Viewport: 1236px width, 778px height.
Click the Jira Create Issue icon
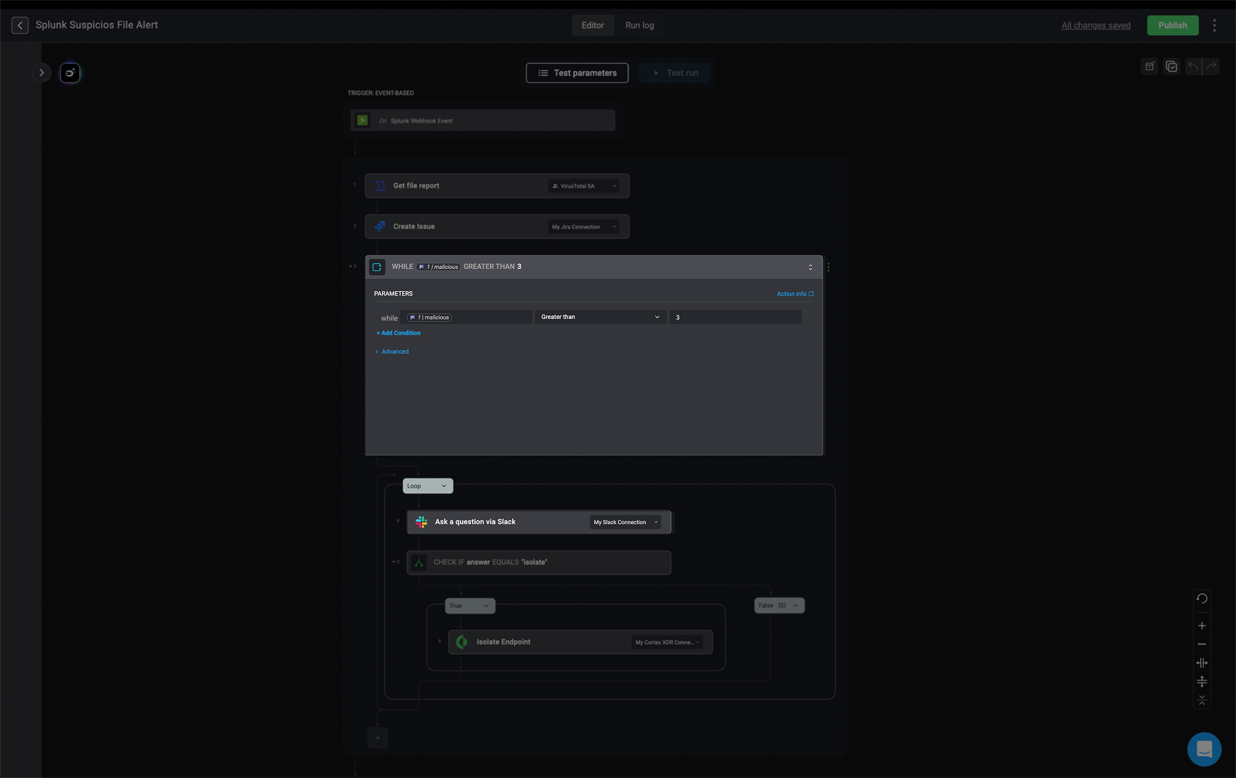click(x=380, y=227)
